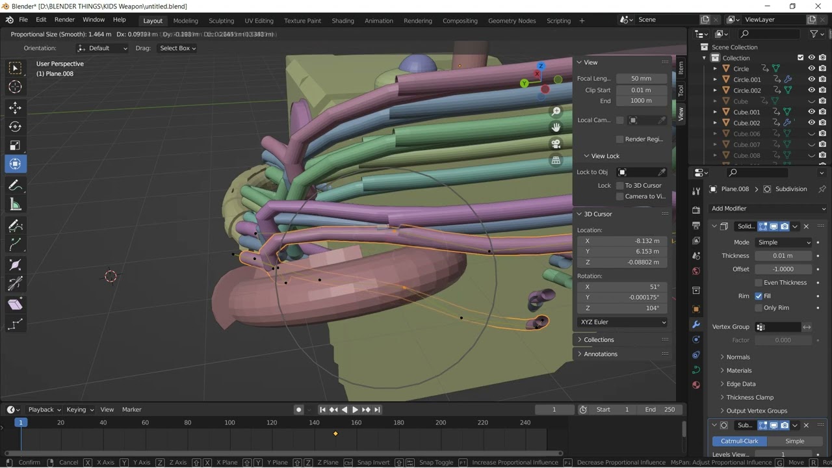Open the Solidify Mode dropdown

pyautogui.click(x=784, y=242)
